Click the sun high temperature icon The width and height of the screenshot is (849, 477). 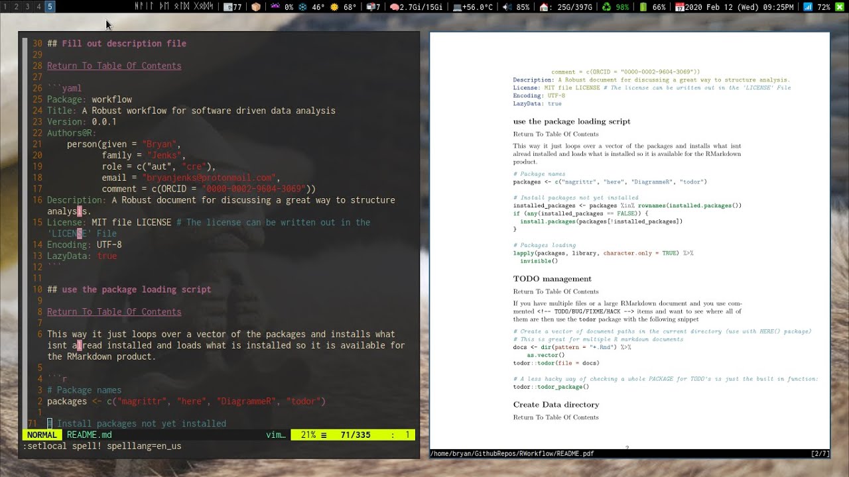click(334, 7)
